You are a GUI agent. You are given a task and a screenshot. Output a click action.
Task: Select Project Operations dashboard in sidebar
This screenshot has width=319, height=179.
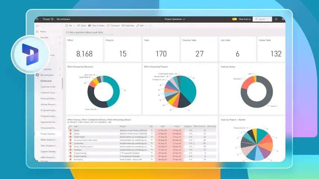[x=49, y=134]
